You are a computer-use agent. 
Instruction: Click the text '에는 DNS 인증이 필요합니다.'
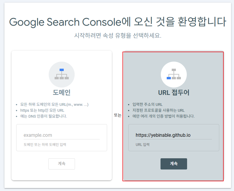click(44, 116)
